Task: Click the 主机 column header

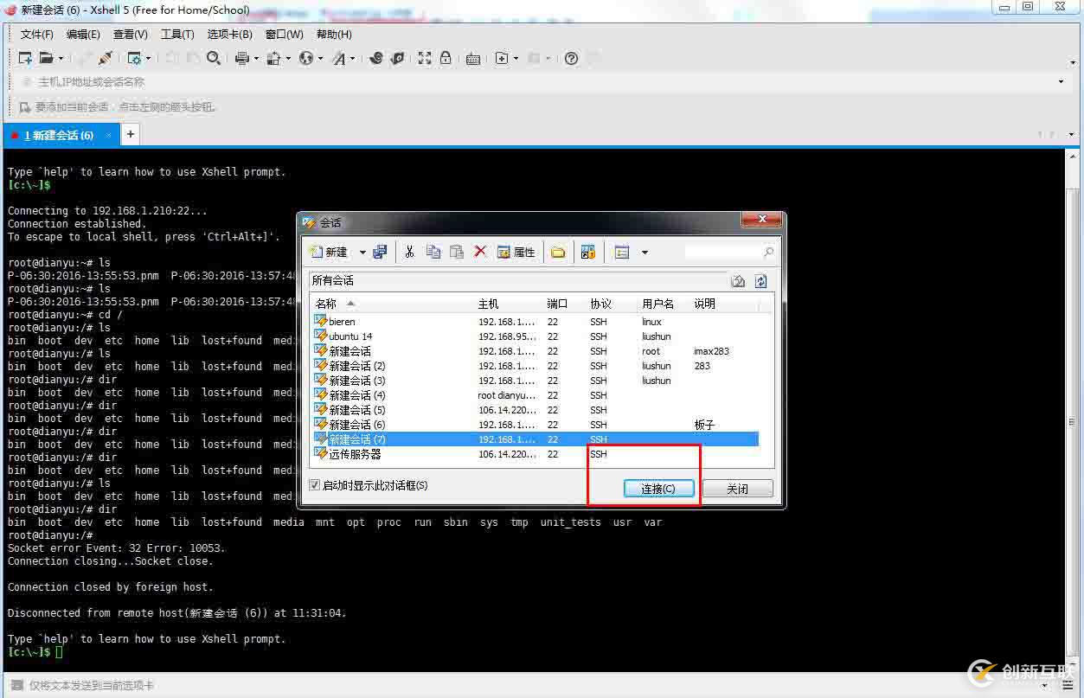Action: pos(509,304)
